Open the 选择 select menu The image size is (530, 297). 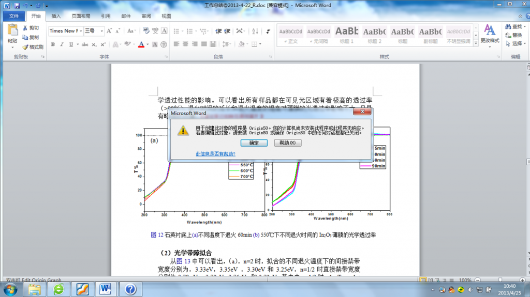point(516,43)
